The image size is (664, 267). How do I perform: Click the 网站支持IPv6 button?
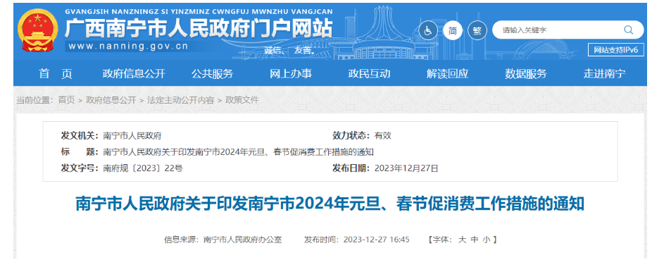tap(615, 50)
